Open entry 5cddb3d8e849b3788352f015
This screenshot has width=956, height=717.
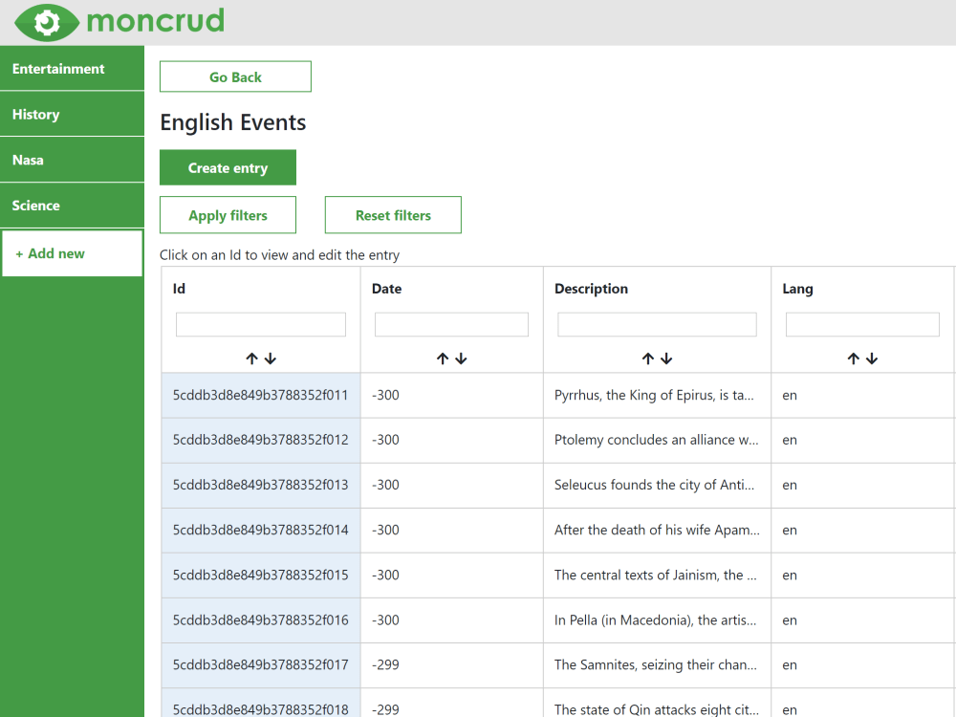[260, 576]
